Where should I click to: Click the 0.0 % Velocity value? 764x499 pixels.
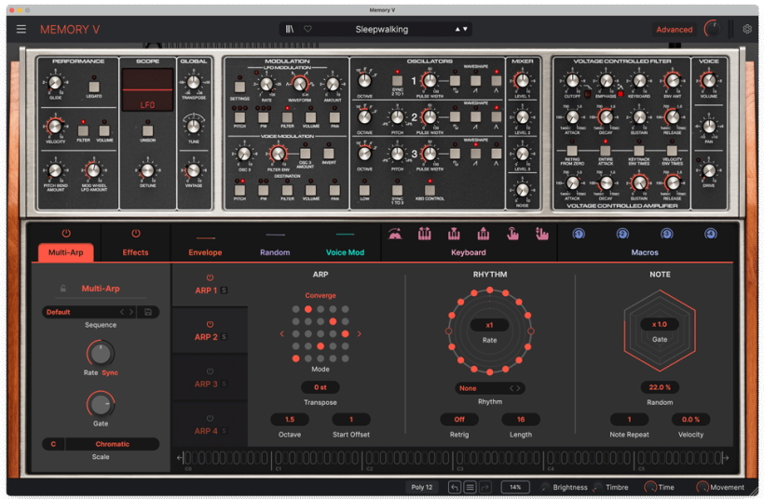(690, 419)
